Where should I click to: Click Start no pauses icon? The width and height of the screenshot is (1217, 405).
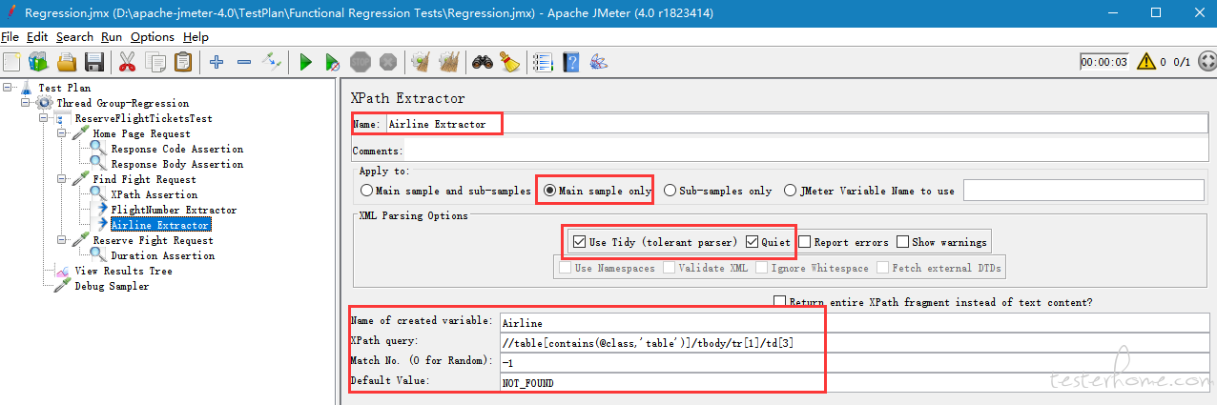[332, 62]
